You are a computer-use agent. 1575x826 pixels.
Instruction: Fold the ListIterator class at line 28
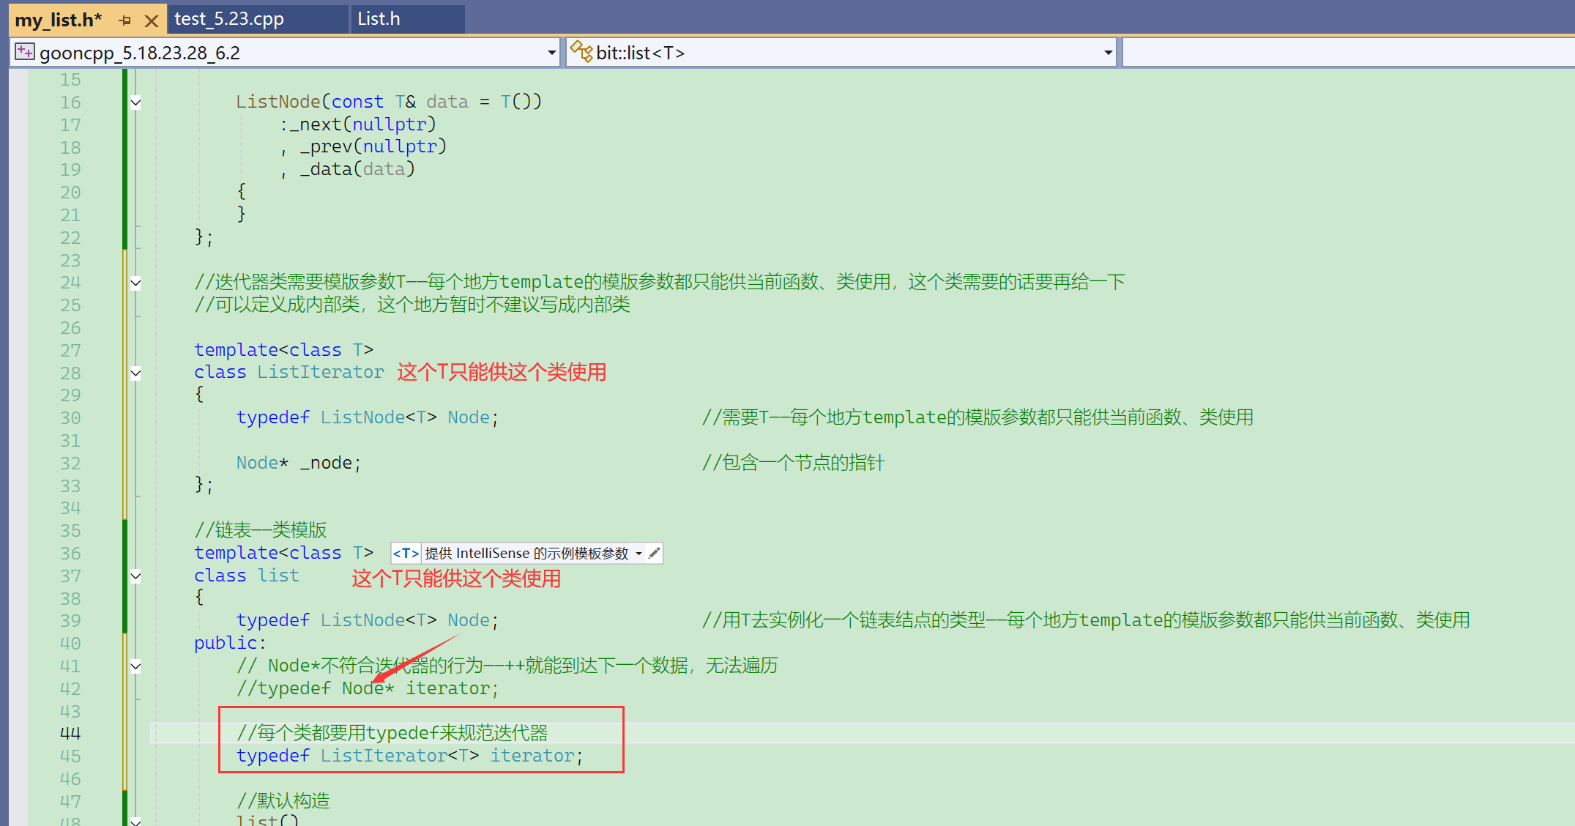[x=135, y=373]
